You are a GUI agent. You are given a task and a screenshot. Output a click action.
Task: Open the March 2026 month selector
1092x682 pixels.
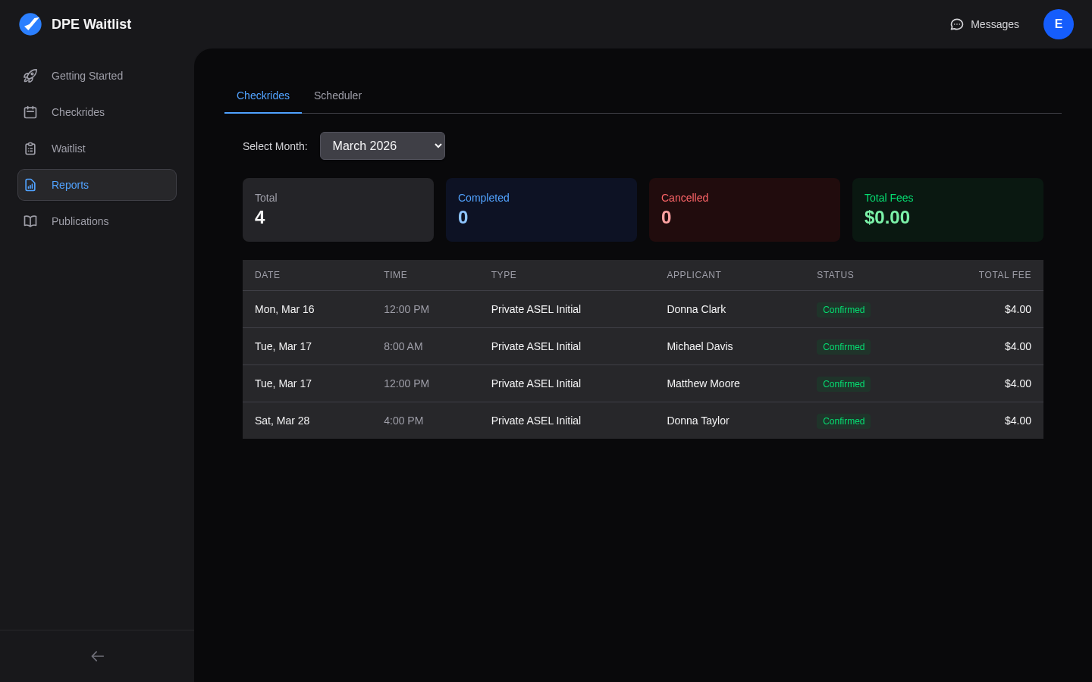click(x=382, y=145)
